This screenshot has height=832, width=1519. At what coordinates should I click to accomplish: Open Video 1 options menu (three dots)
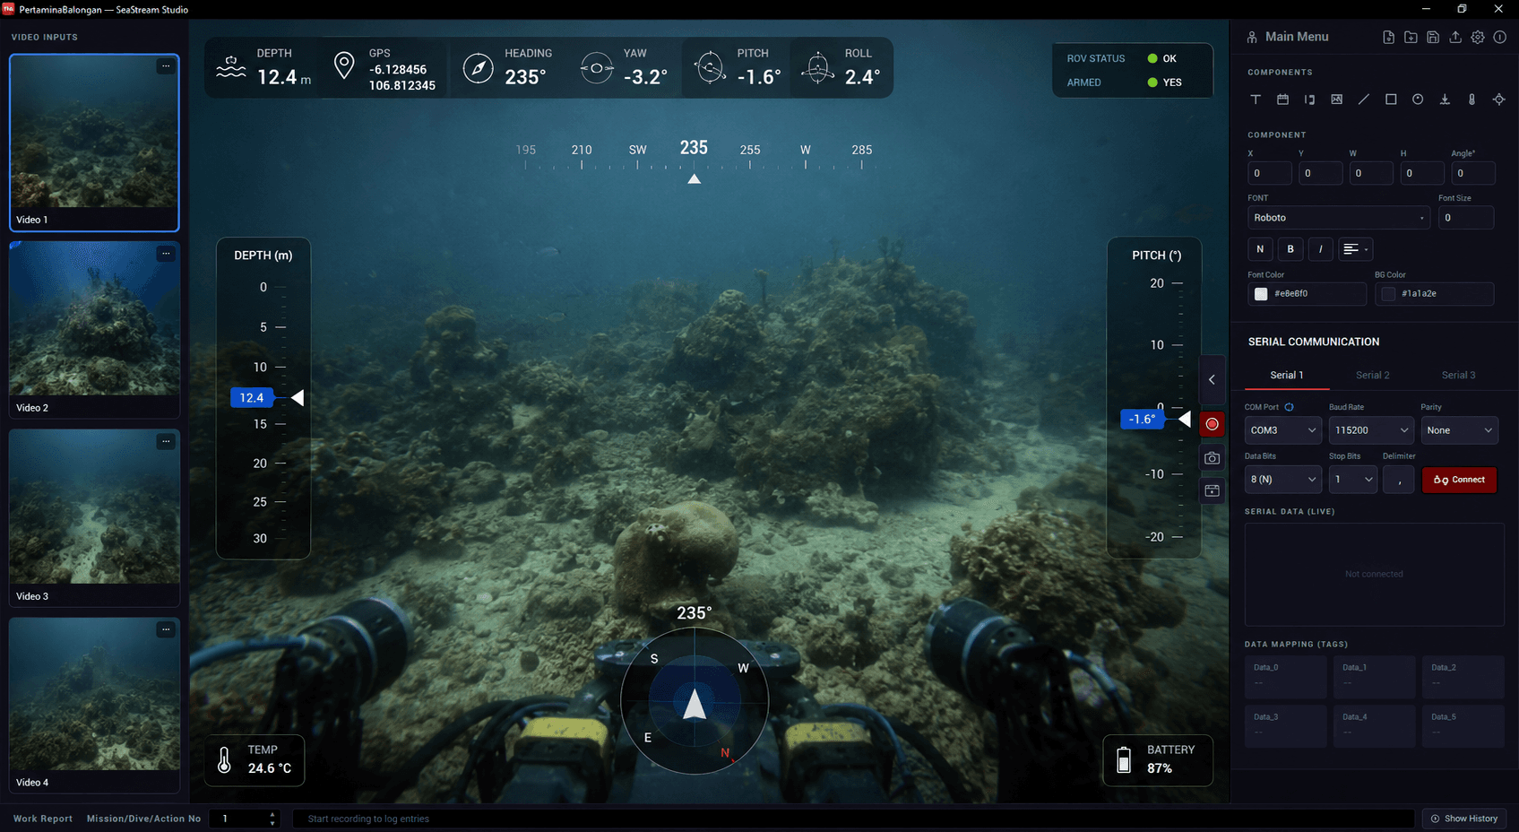click(x=166, y=66)
